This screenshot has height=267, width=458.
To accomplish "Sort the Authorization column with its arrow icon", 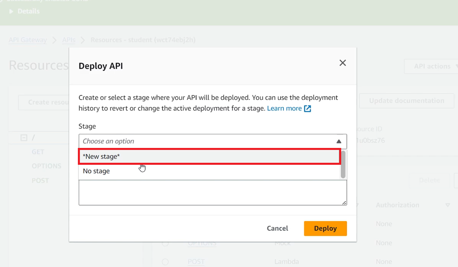I will (448, 205).
